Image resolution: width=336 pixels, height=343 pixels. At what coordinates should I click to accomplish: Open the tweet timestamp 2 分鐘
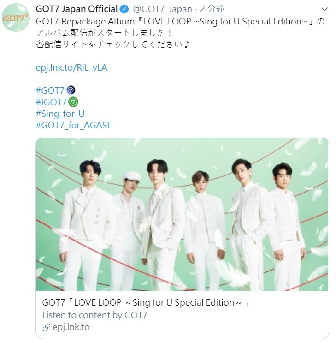[x=212, y=9]
